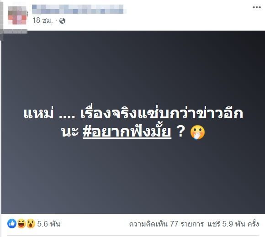View the ความคิดเห็น 77 รายการ comments

coord(166,224)
